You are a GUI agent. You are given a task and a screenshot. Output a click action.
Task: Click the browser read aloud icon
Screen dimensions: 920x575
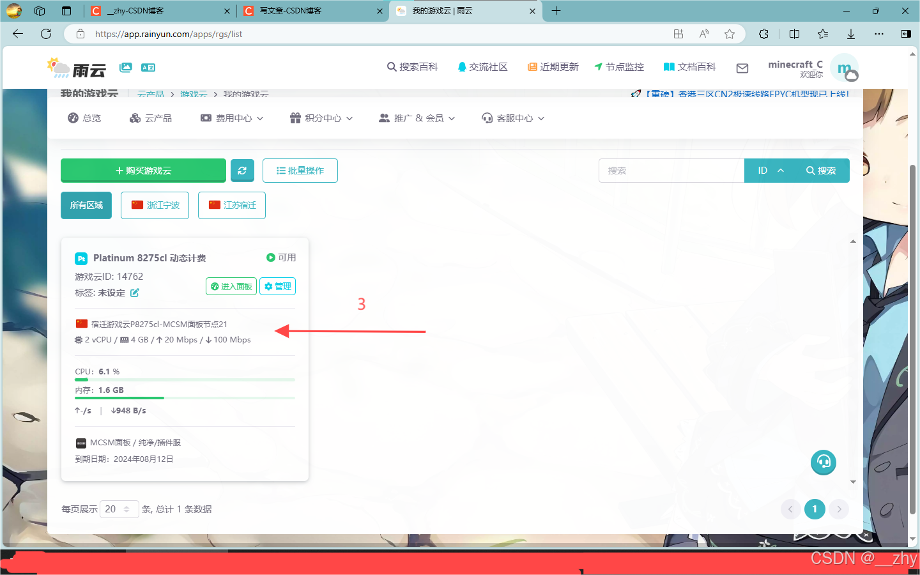click(704, 34)
